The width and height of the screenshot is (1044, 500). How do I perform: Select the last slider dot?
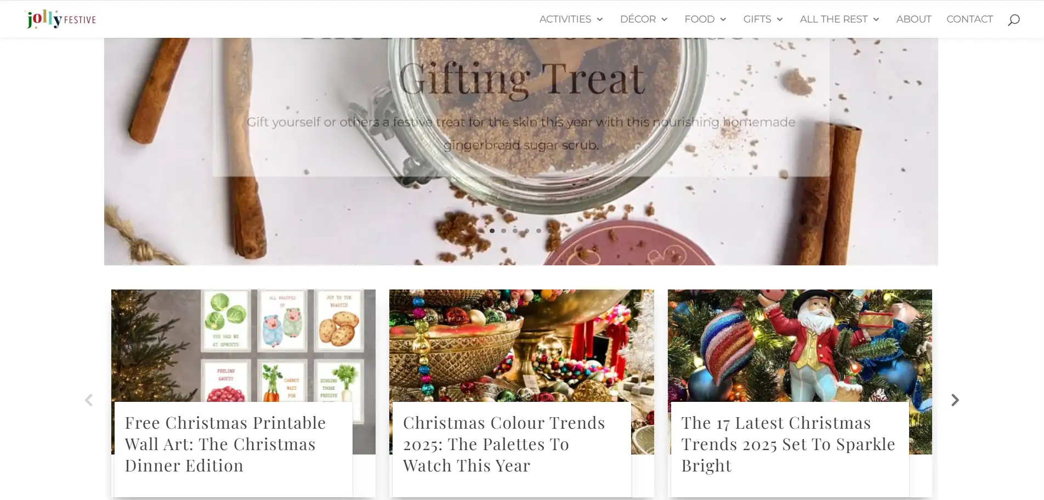(538, 231)
